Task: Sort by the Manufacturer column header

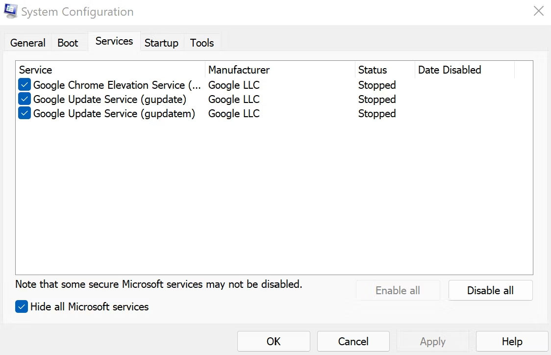Action: click(239, 70)
